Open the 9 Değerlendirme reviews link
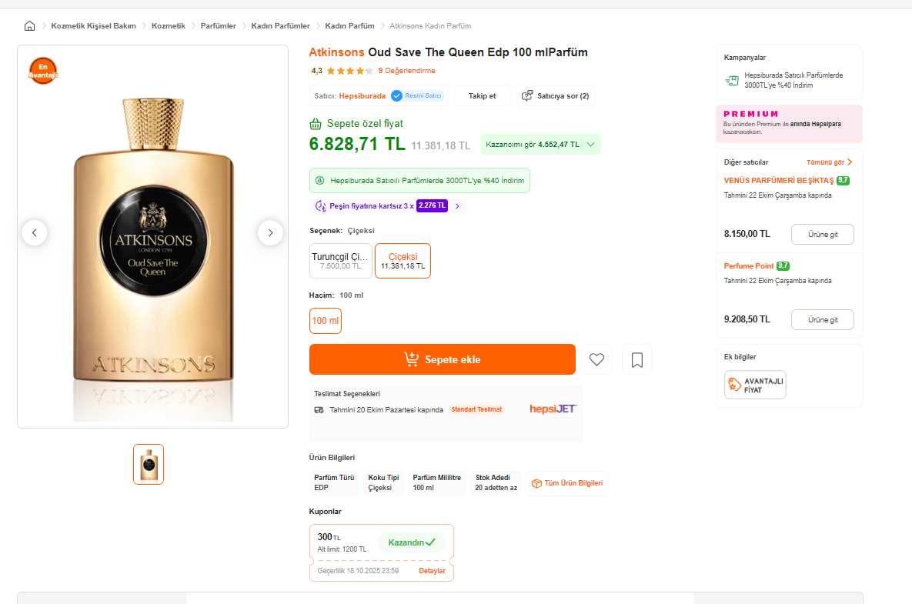912x604 pixels. [x=406, y=71]
